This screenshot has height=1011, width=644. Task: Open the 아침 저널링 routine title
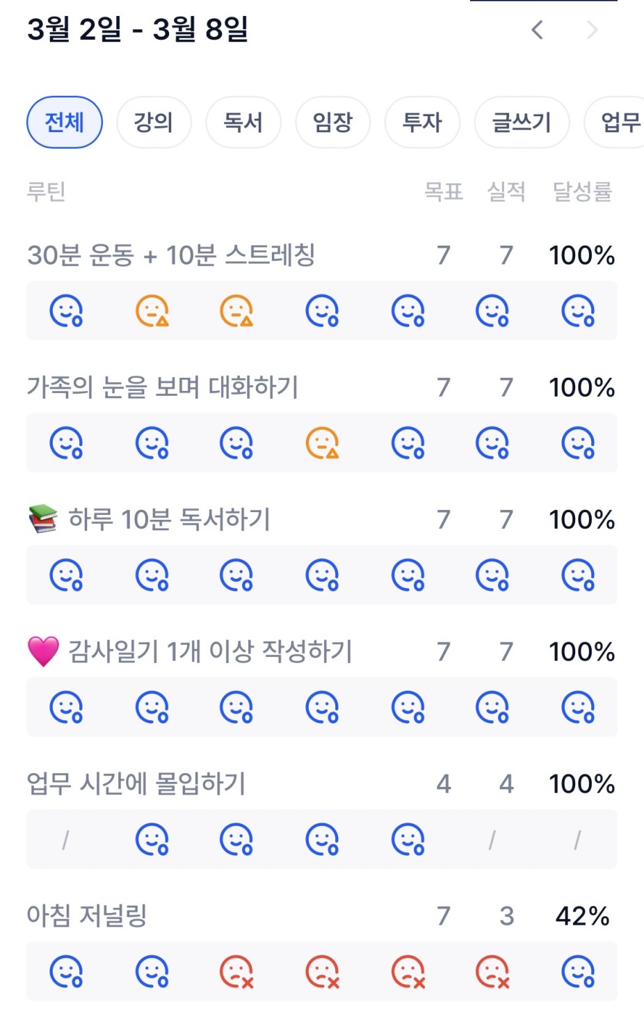point(87,916)
